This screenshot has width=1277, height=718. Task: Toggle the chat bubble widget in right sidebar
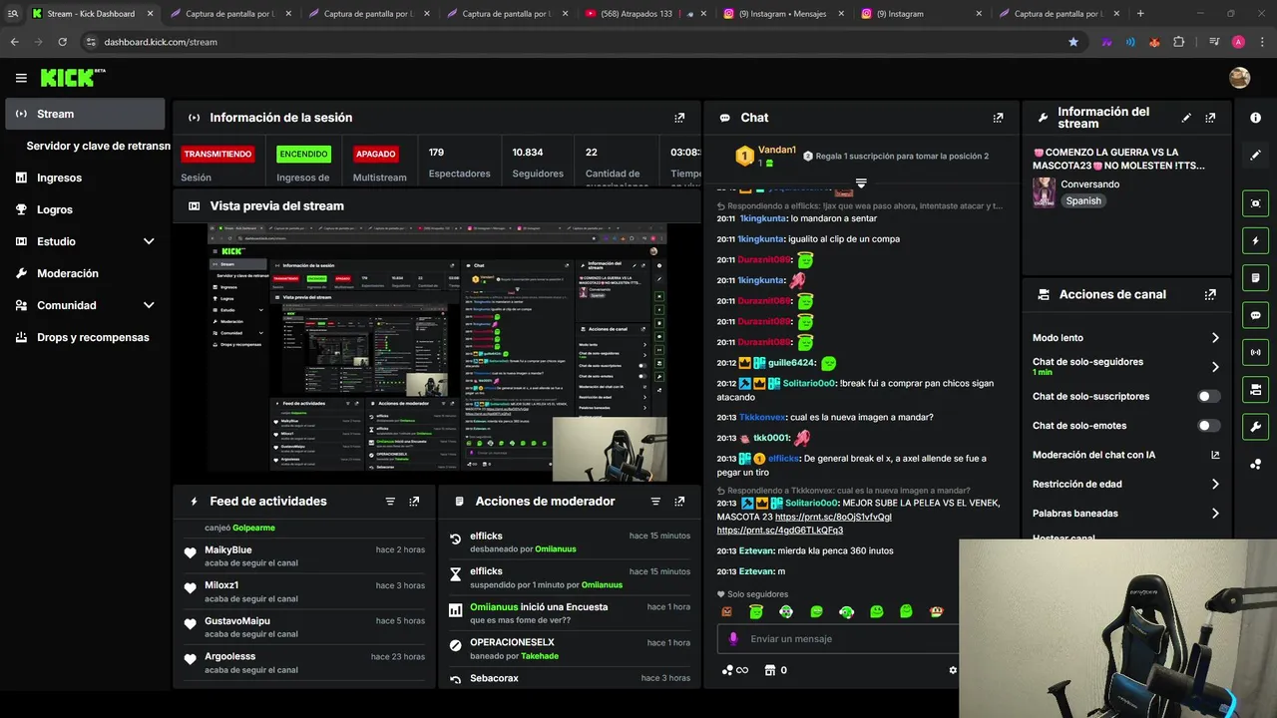(1255, 315)
